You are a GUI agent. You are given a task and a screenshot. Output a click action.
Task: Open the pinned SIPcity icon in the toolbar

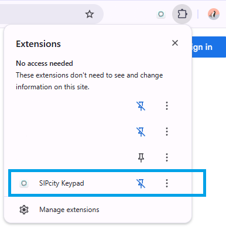point(161,14)
